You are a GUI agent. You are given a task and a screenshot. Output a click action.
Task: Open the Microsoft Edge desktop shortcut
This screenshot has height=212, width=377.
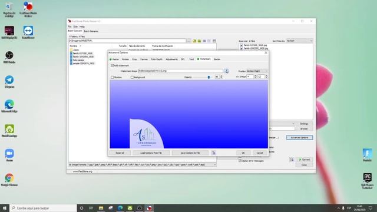pos(9,106)
